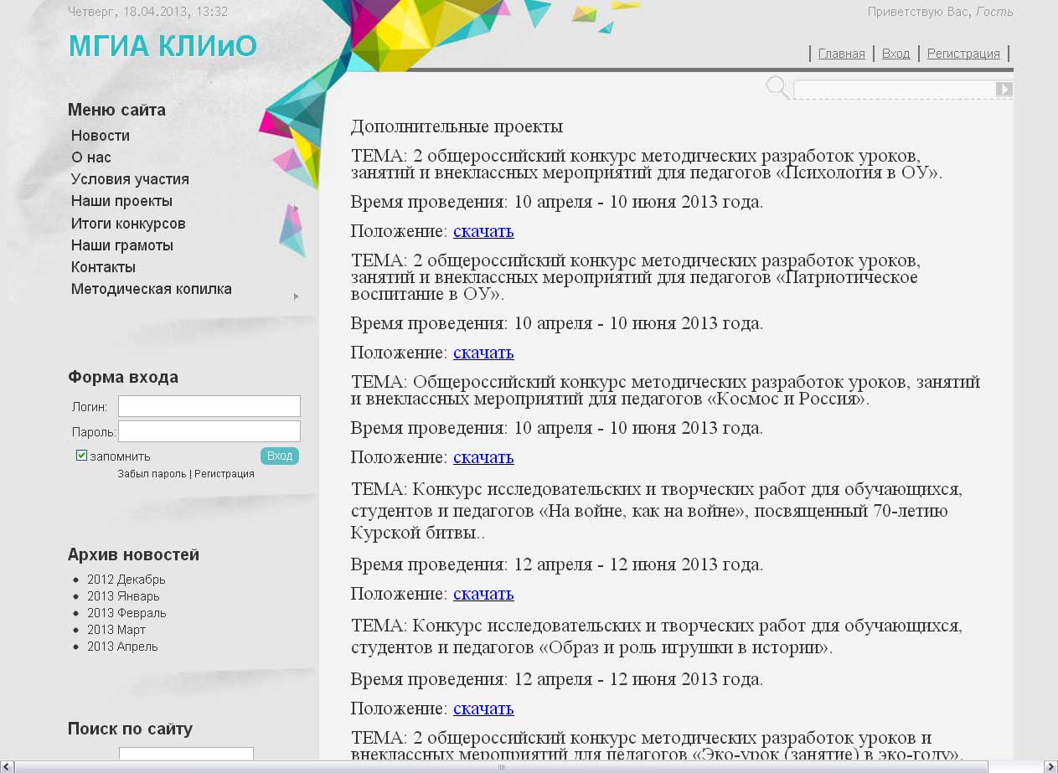Click the Дополнительные проекты heading

[x=457, y=126]
